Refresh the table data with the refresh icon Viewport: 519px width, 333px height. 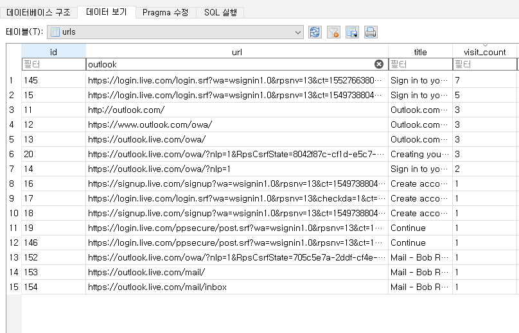pyautogui.click(x=315, y=32)
